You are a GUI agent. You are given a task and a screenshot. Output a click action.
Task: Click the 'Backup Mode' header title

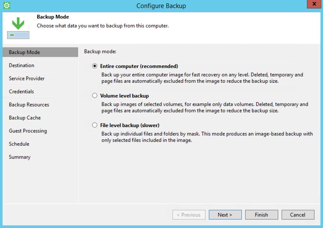(53, 17)
